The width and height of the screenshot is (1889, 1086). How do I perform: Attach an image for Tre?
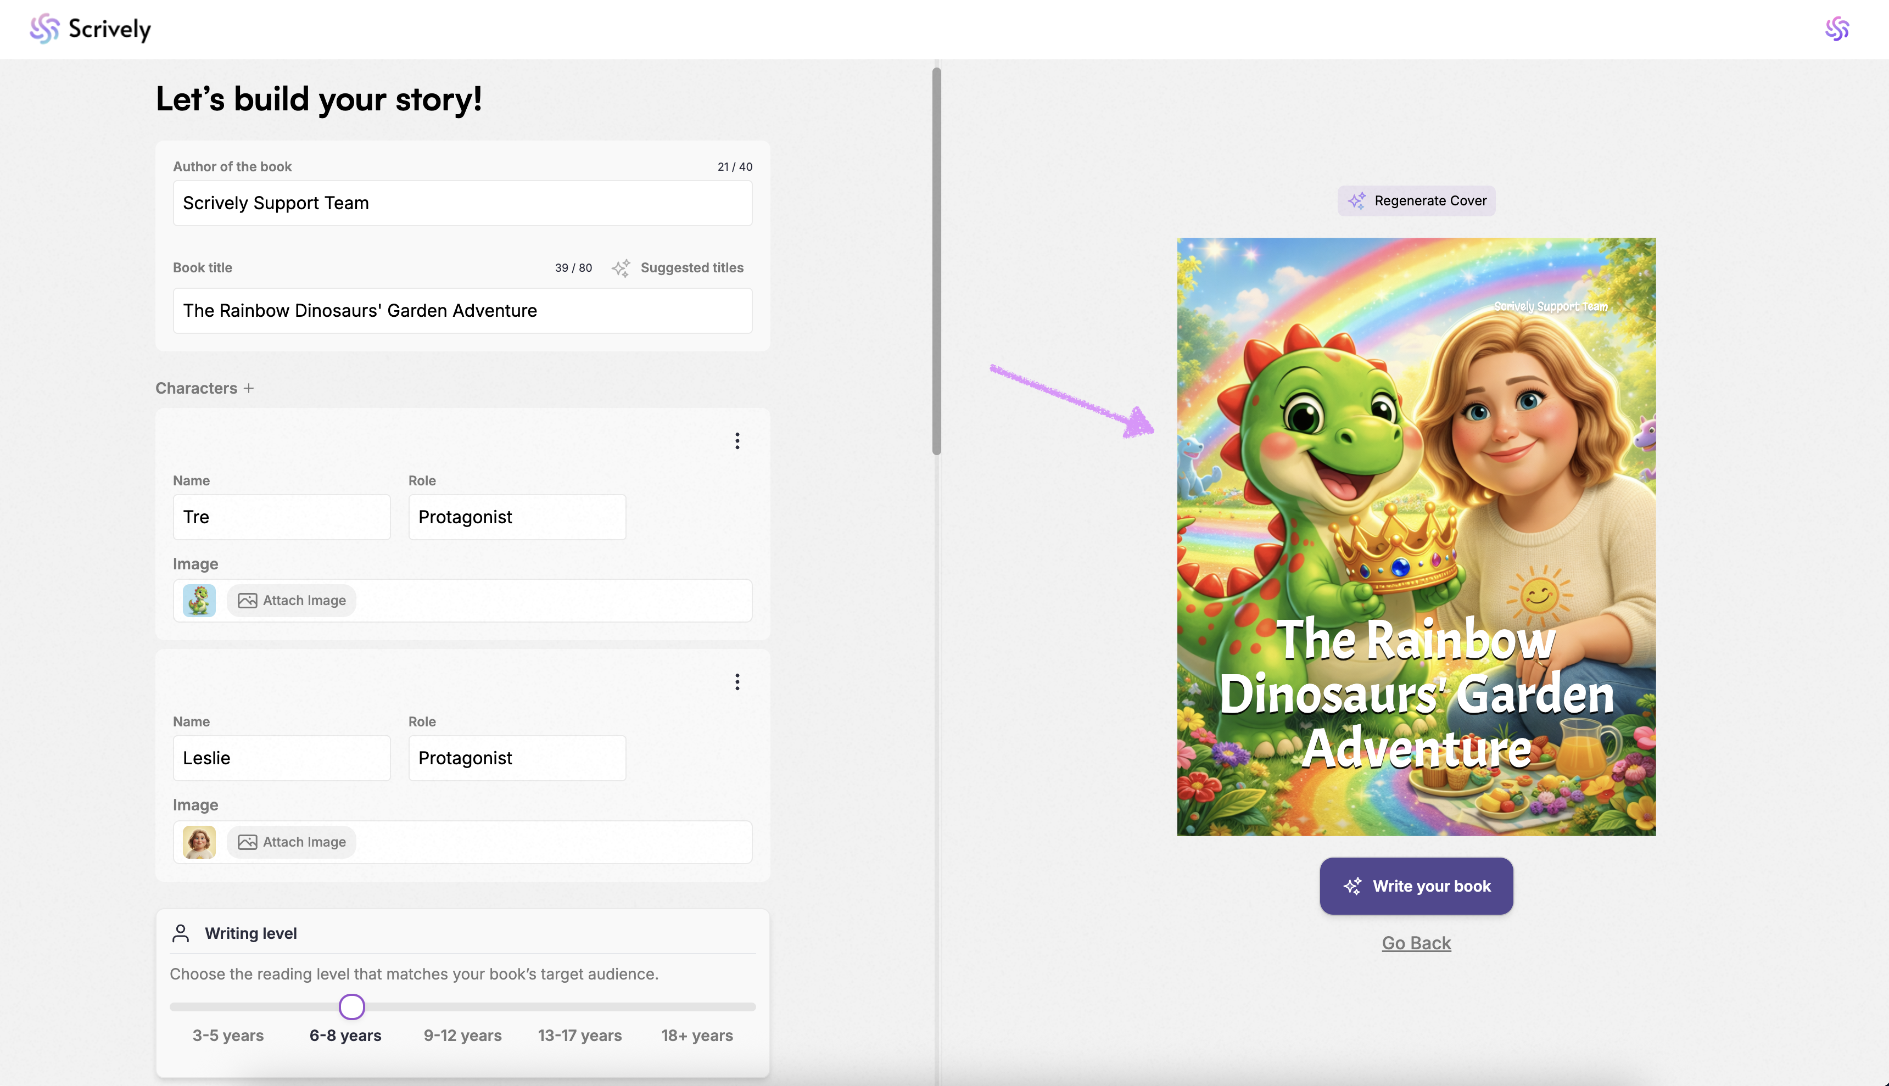[292, 601]
